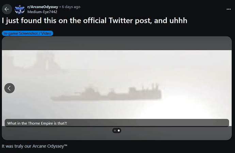The width and height of the screenshot is (235, 153).
Task: Click the post title text
Action: point(95,21)
